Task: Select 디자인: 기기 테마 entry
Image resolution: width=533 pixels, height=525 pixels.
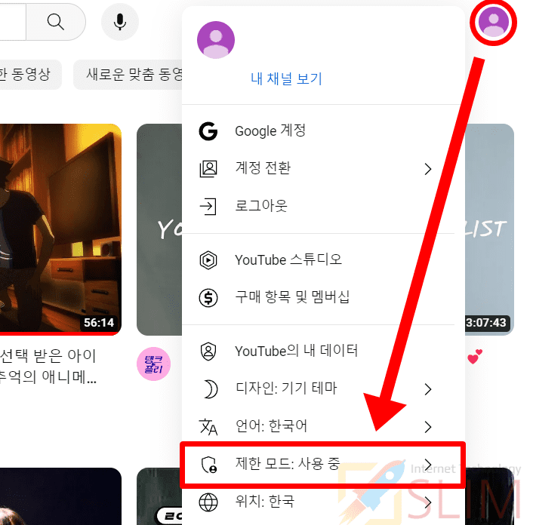Action: click(323, 388)
